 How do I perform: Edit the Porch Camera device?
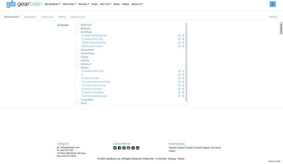(179, 78)
